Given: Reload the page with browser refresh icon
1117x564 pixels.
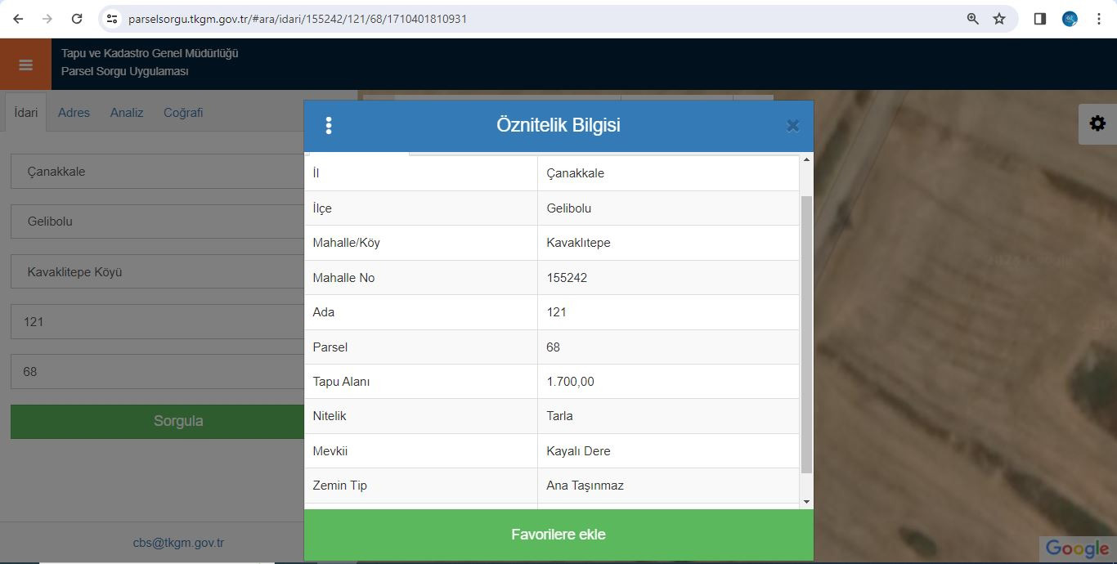Looking at the screenshot, I should click(x=77, y=19).
